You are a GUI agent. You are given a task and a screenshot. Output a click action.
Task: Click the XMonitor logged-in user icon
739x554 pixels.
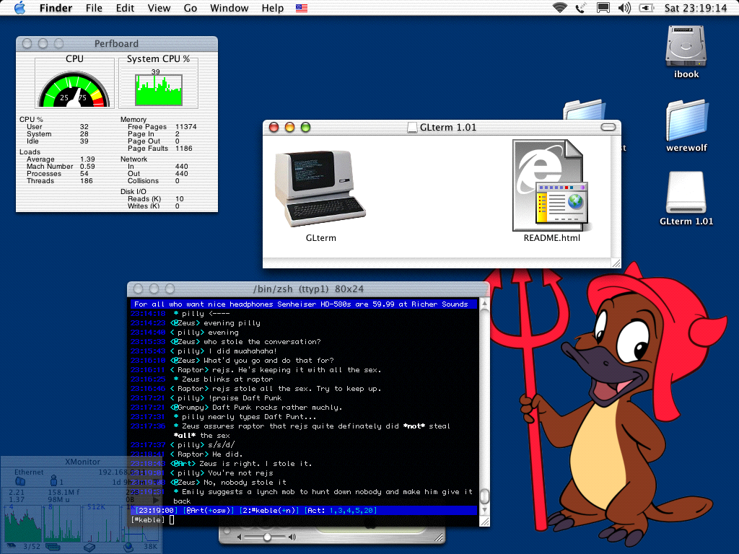click(x=53, y=480)
